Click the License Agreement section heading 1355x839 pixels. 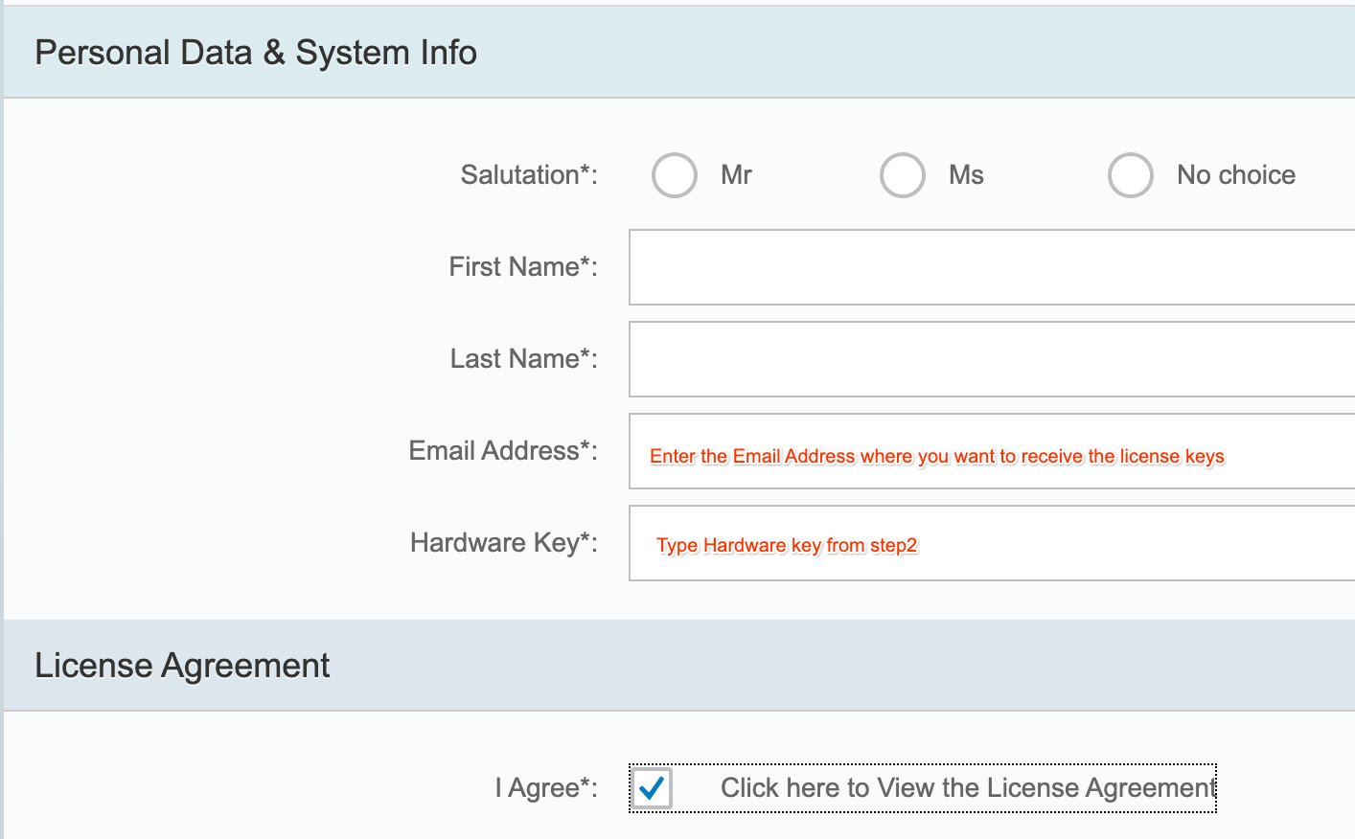pos(182,666)
